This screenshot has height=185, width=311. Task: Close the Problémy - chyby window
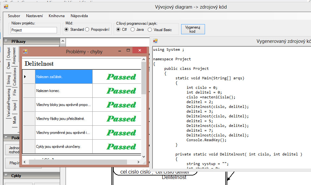coord(140,50)
